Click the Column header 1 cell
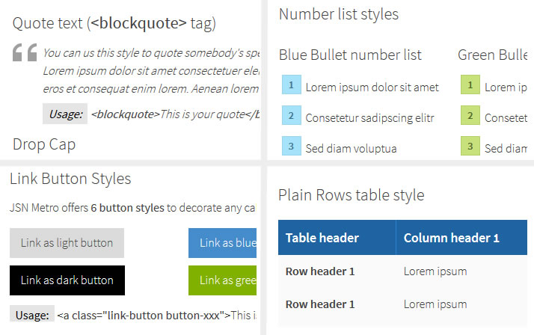 coord(461,237)
